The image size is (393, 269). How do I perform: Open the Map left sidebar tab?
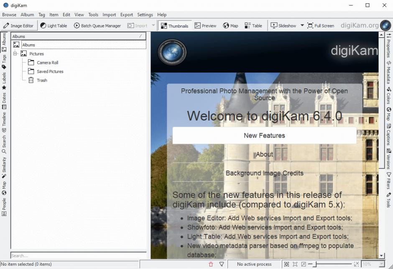(x=4, y=188)
